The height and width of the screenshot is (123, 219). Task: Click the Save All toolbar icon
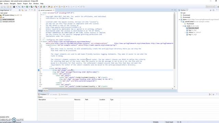coord(4,7)
